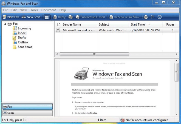The image size is (181, 124).
Task: Open help with the question mark icon
Action: point(160,17)
